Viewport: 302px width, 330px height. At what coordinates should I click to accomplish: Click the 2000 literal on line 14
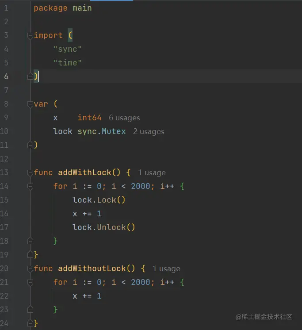point(141,186)
